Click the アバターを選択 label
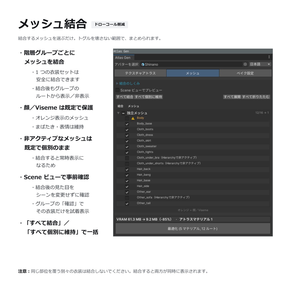The width and height of the screenshot is (291, 291). pos(126,64)
